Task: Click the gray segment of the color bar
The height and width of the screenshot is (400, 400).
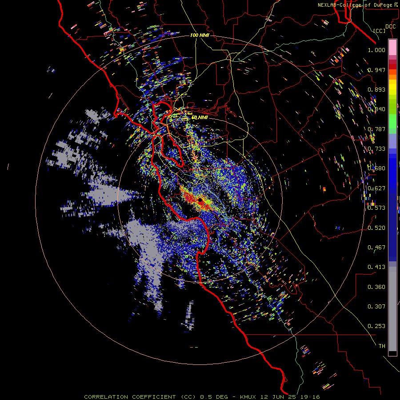Action: click(392, 309)
